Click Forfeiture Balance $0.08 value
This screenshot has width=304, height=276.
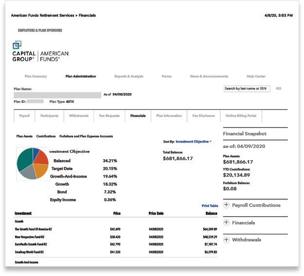(230, 189)
